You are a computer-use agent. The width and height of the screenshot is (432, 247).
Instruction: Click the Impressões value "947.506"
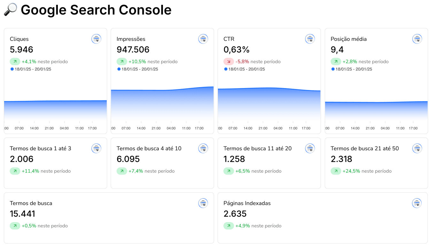click(133, 50)
